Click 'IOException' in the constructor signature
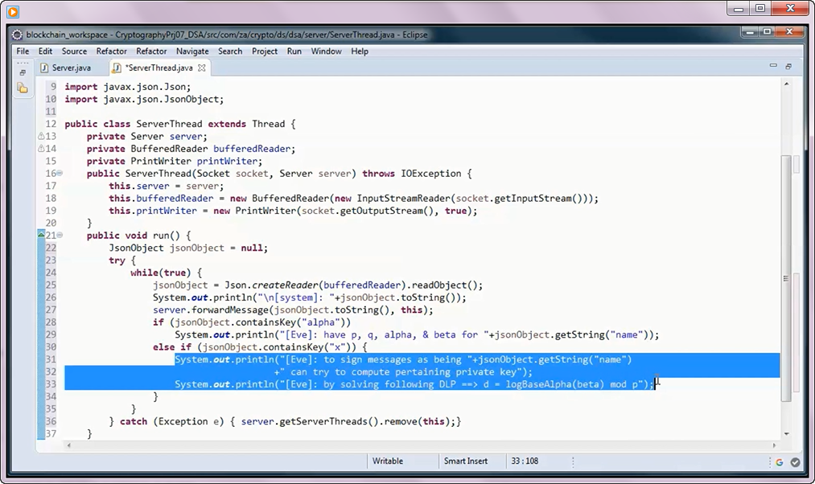The height and width of the screenshot is (484, 815). point(431,174)
